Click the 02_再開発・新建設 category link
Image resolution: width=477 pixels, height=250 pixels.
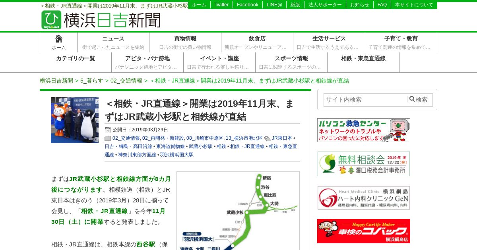pyautogui.click(x=163, y=138)
